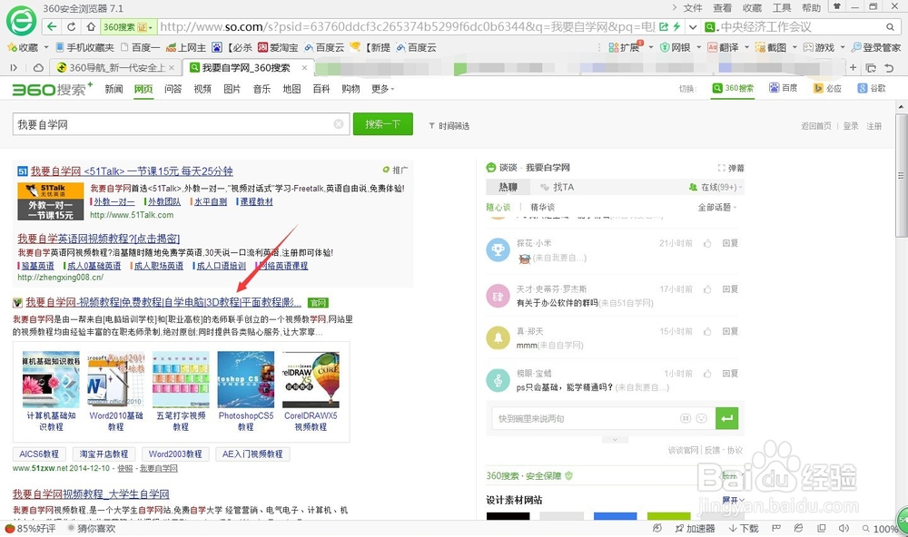Open 时间筛选 time filter
The width and height of the screenshot is (908, 537).
click(449, 125)
